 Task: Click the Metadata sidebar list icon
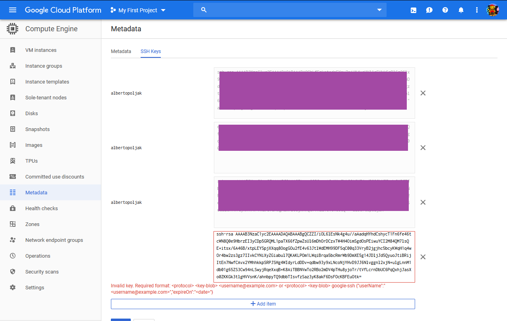pos(13,193)
